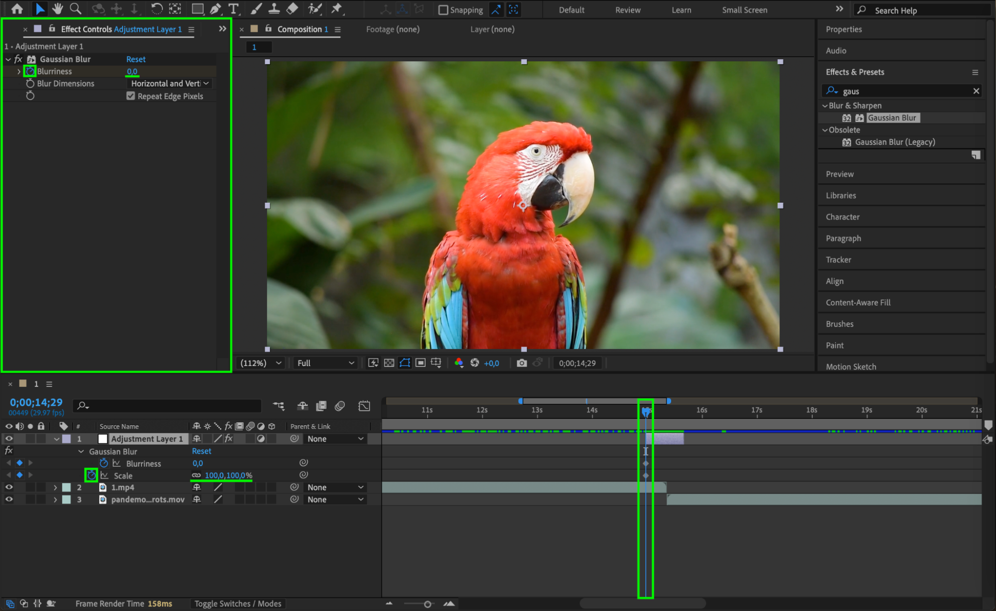Open Blur Dimensions dropdown
996x611 pixels.
pyautogui.click(x=170, y=84)
